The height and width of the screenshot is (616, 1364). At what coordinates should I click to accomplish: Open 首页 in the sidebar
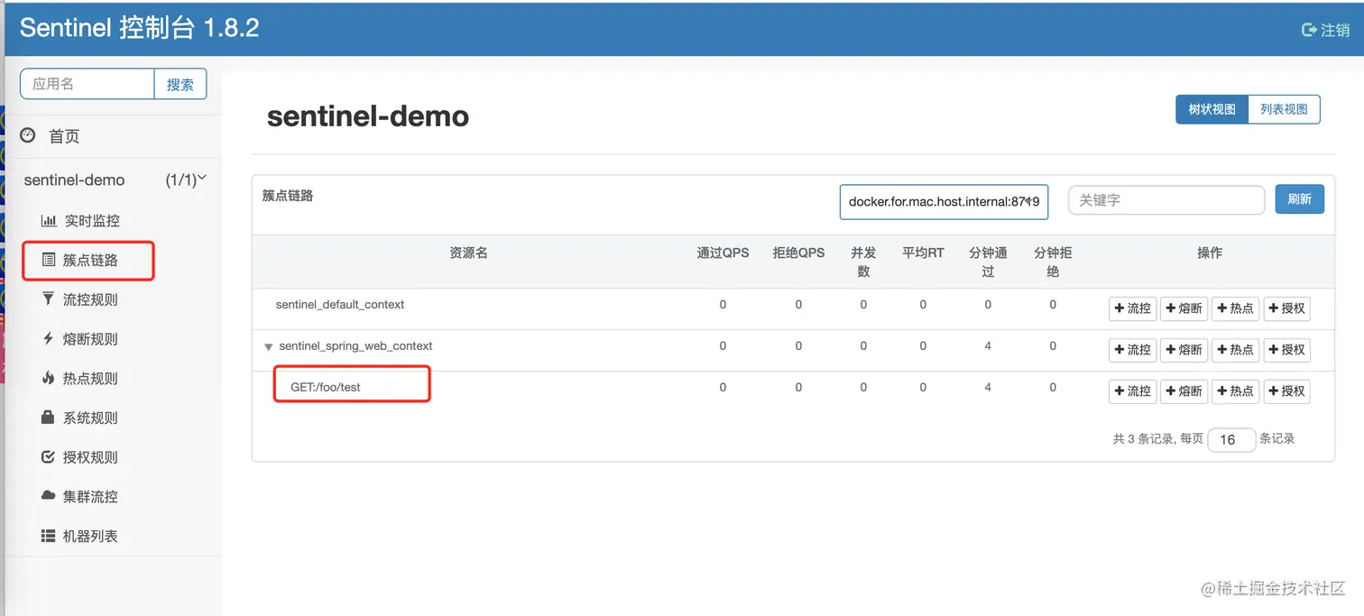[x=64, y=136]
